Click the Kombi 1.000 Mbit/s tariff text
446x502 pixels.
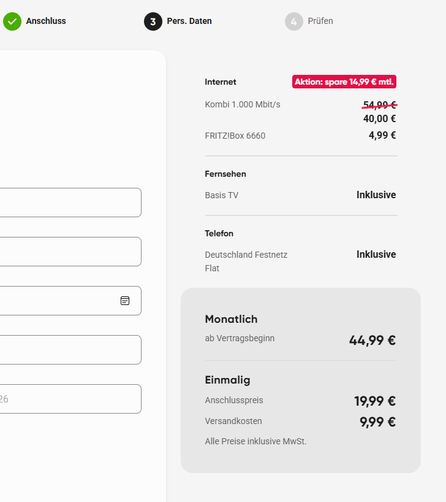pyautogui.click(x=243, y=104)
